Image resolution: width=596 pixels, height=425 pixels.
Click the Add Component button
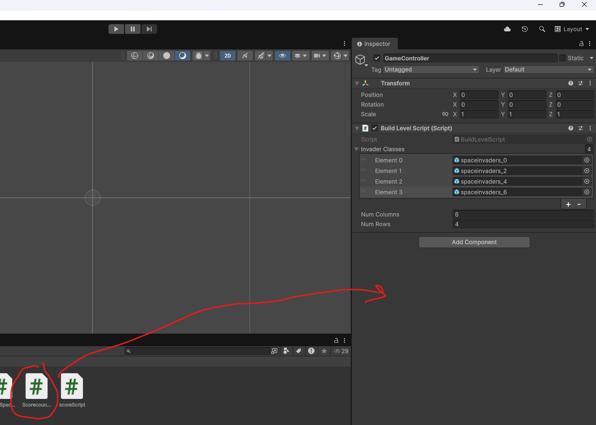tap(474, 242)
